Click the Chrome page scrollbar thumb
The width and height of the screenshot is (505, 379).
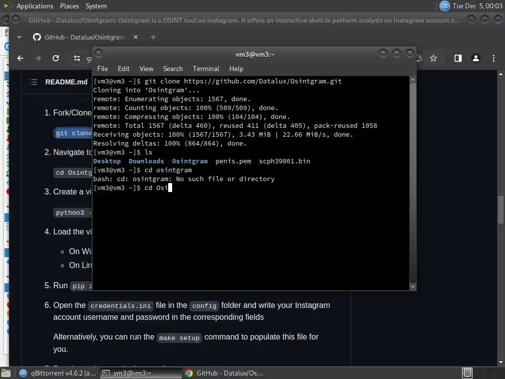point(501,209)
